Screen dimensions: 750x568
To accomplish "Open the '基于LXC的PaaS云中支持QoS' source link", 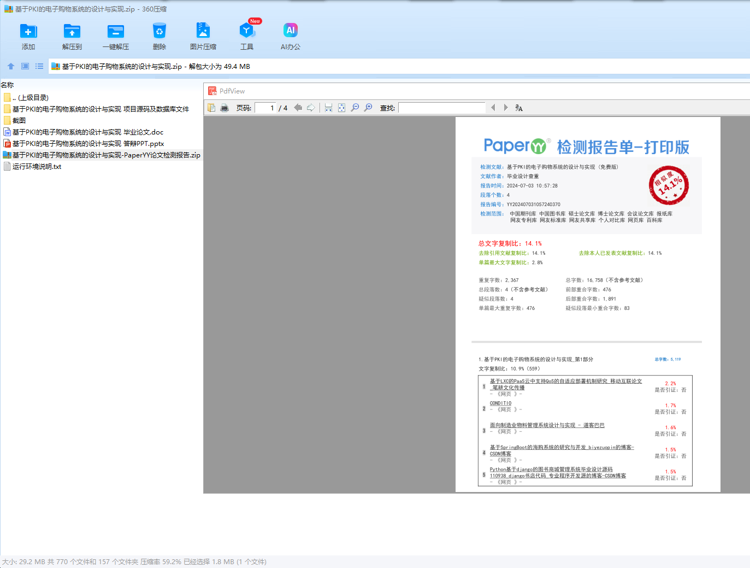I will (565, 384).
